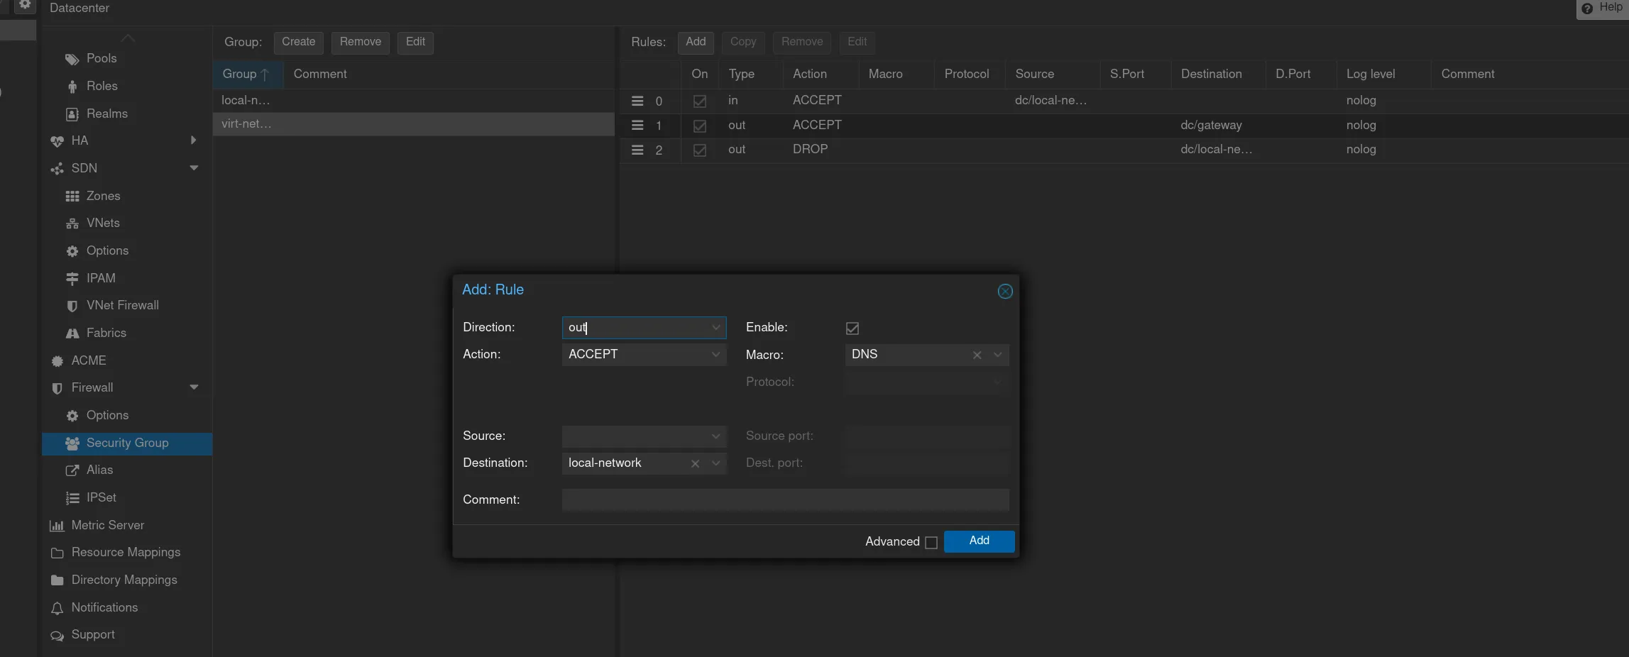The height and width of the screenshot is (657, 1629).
Task: Click the IPSet list icon
Action: pos(72,498)
